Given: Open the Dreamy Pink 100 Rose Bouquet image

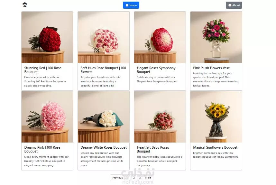Looking at the screenshot, I should tap(47, 117).
